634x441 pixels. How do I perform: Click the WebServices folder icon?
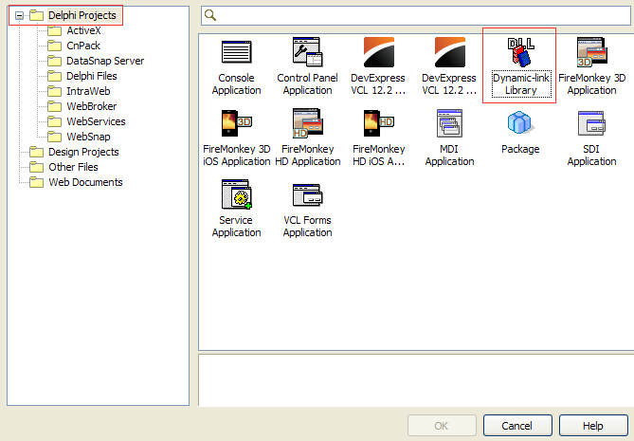point(54,121)
